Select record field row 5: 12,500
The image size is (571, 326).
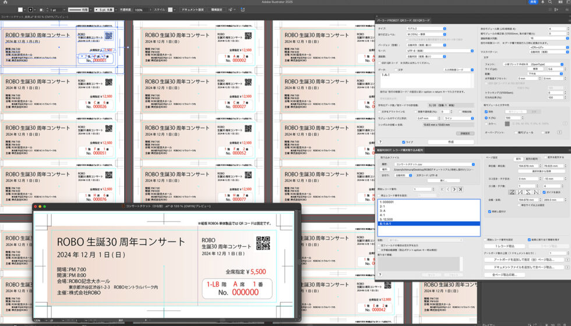pos(429,219)
